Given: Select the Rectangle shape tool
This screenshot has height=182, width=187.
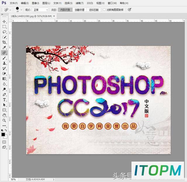Looking at the screenshot, I should click(x=4, y=110).
